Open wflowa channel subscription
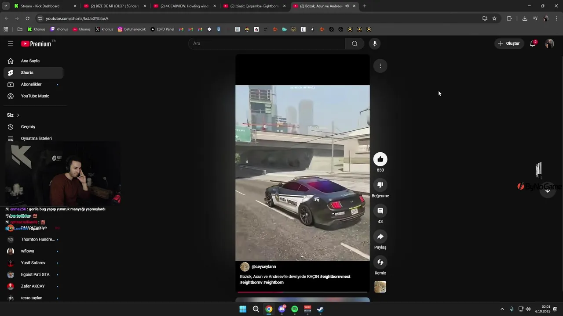The height and width of the screenshot is (316, 563). 33,251
